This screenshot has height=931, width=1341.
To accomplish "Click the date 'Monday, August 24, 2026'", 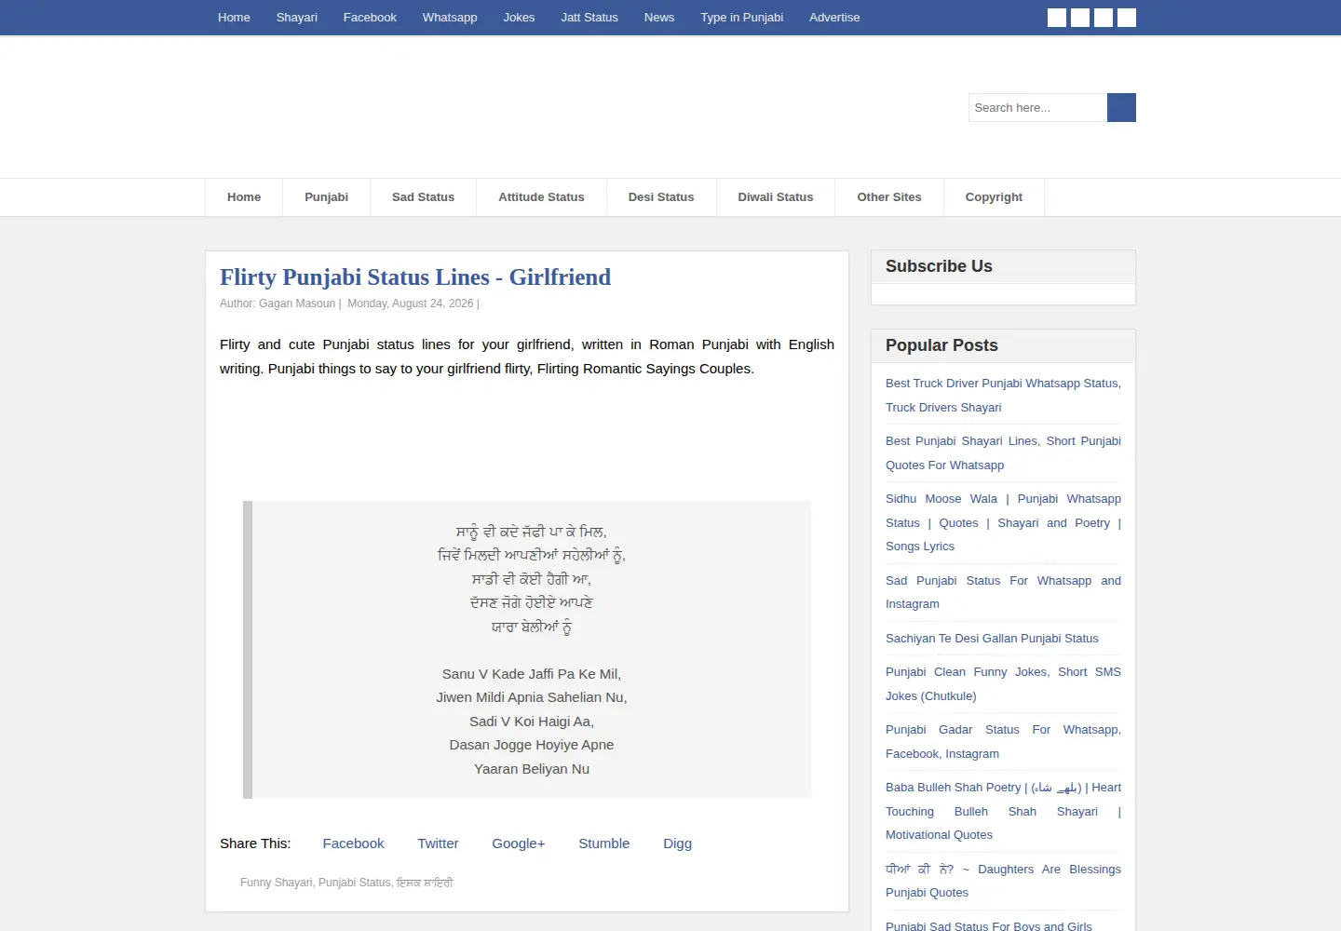I will point(411,304).
